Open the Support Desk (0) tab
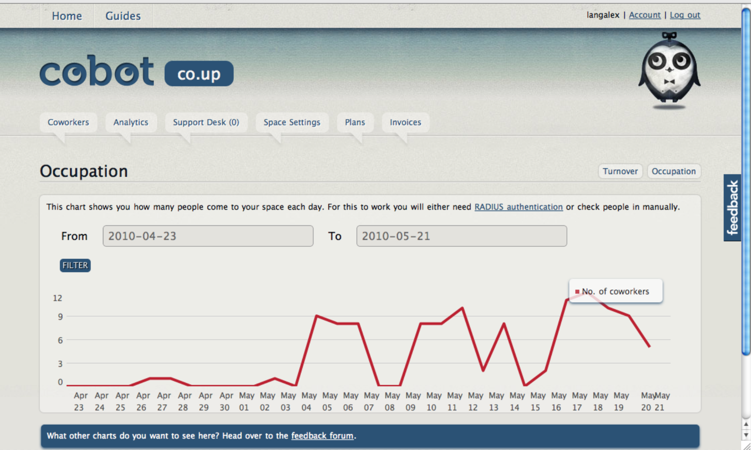The image size is (751, 450). click(206, 123)
